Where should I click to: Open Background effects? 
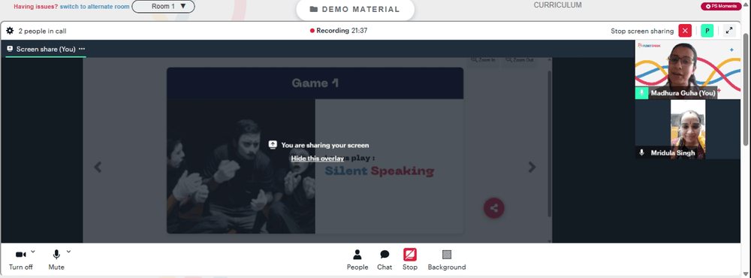(446, 260)
